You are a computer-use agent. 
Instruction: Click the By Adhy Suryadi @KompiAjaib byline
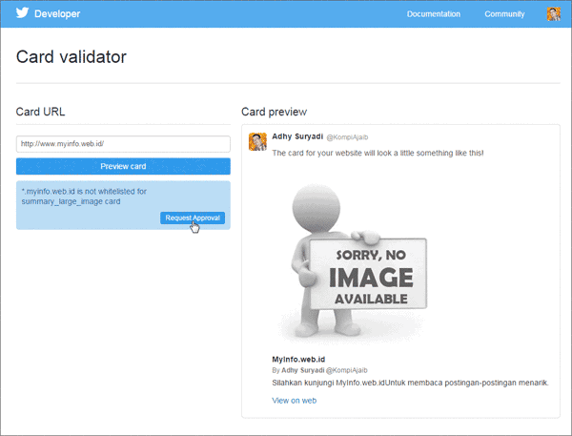coord(319,370)
